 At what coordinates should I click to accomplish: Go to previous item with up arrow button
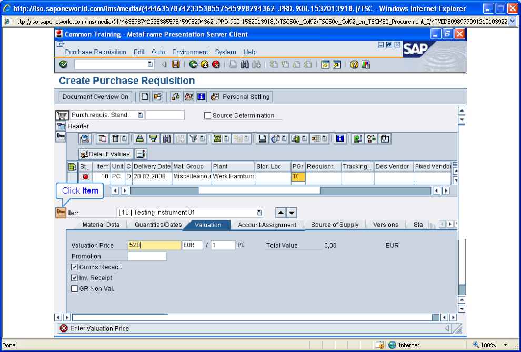coord(281,213)
